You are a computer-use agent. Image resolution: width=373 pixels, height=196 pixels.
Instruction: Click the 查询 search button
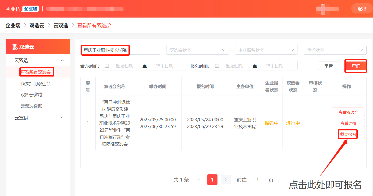coord(356,66)
